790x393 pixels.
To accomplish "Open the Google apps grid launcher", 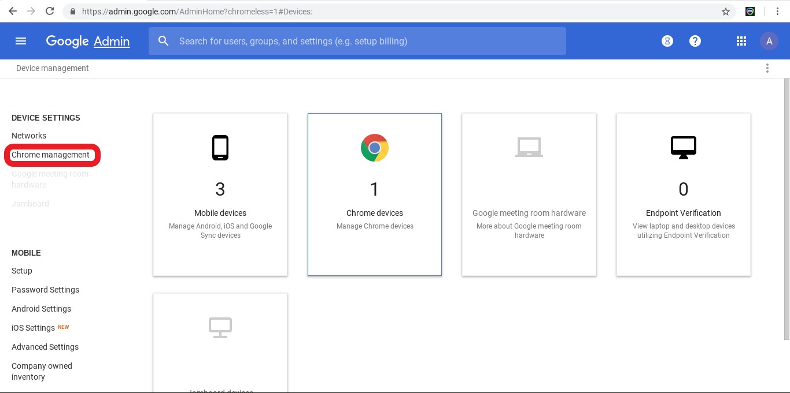I will pos(741,41).
